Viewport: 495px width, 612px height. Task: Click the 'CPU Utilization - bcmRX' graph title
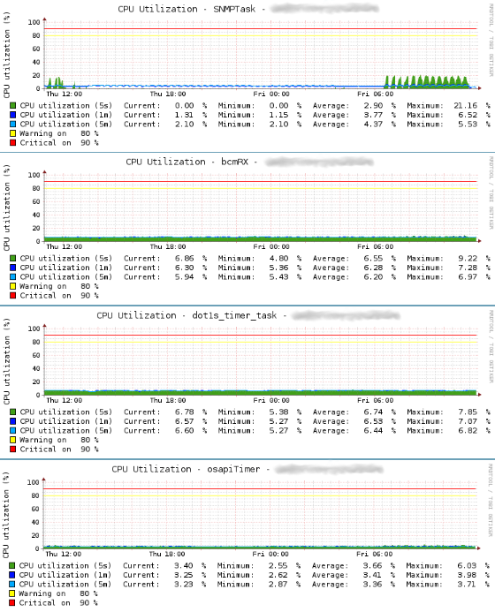pos(187,162)
